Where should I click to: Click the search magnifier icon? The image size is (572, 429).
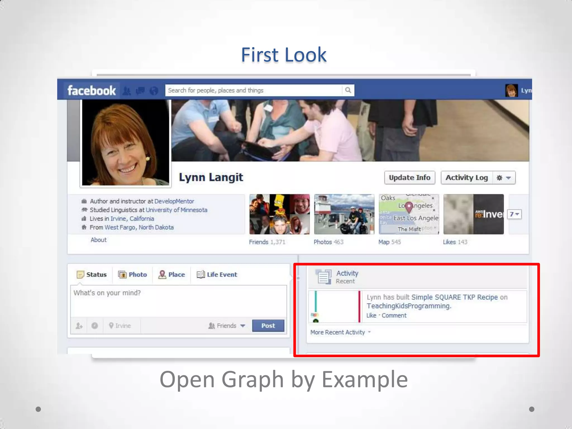click(x=348, y=90)
